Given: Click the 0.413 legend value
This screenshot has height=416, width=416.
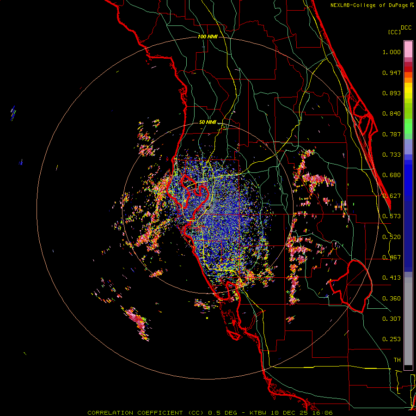Looking at the screenshot, I should point(392,278).
